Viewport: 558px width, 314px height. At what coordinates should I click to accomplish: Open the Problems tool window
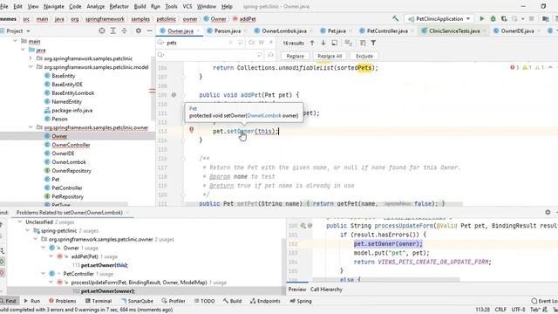(62, 301)
